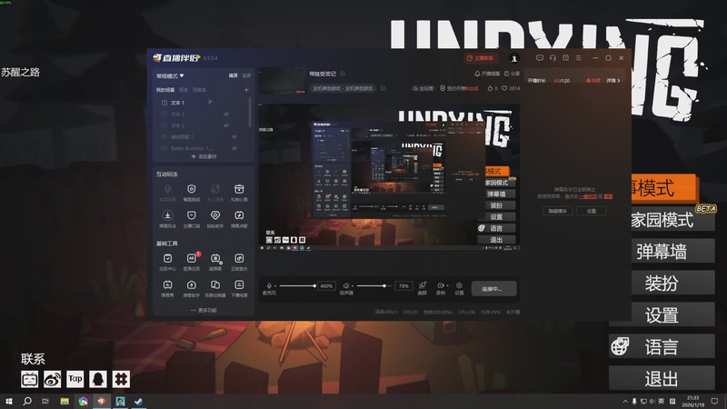Open the Bilibili contact icon in the game
The height and width of the screenshot is (409, 727).
tap(30, 379)
